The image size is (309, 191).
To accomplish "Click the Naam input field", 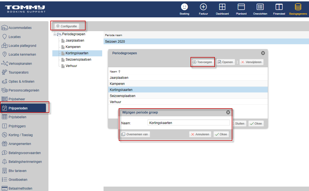I will coord(189,123).
